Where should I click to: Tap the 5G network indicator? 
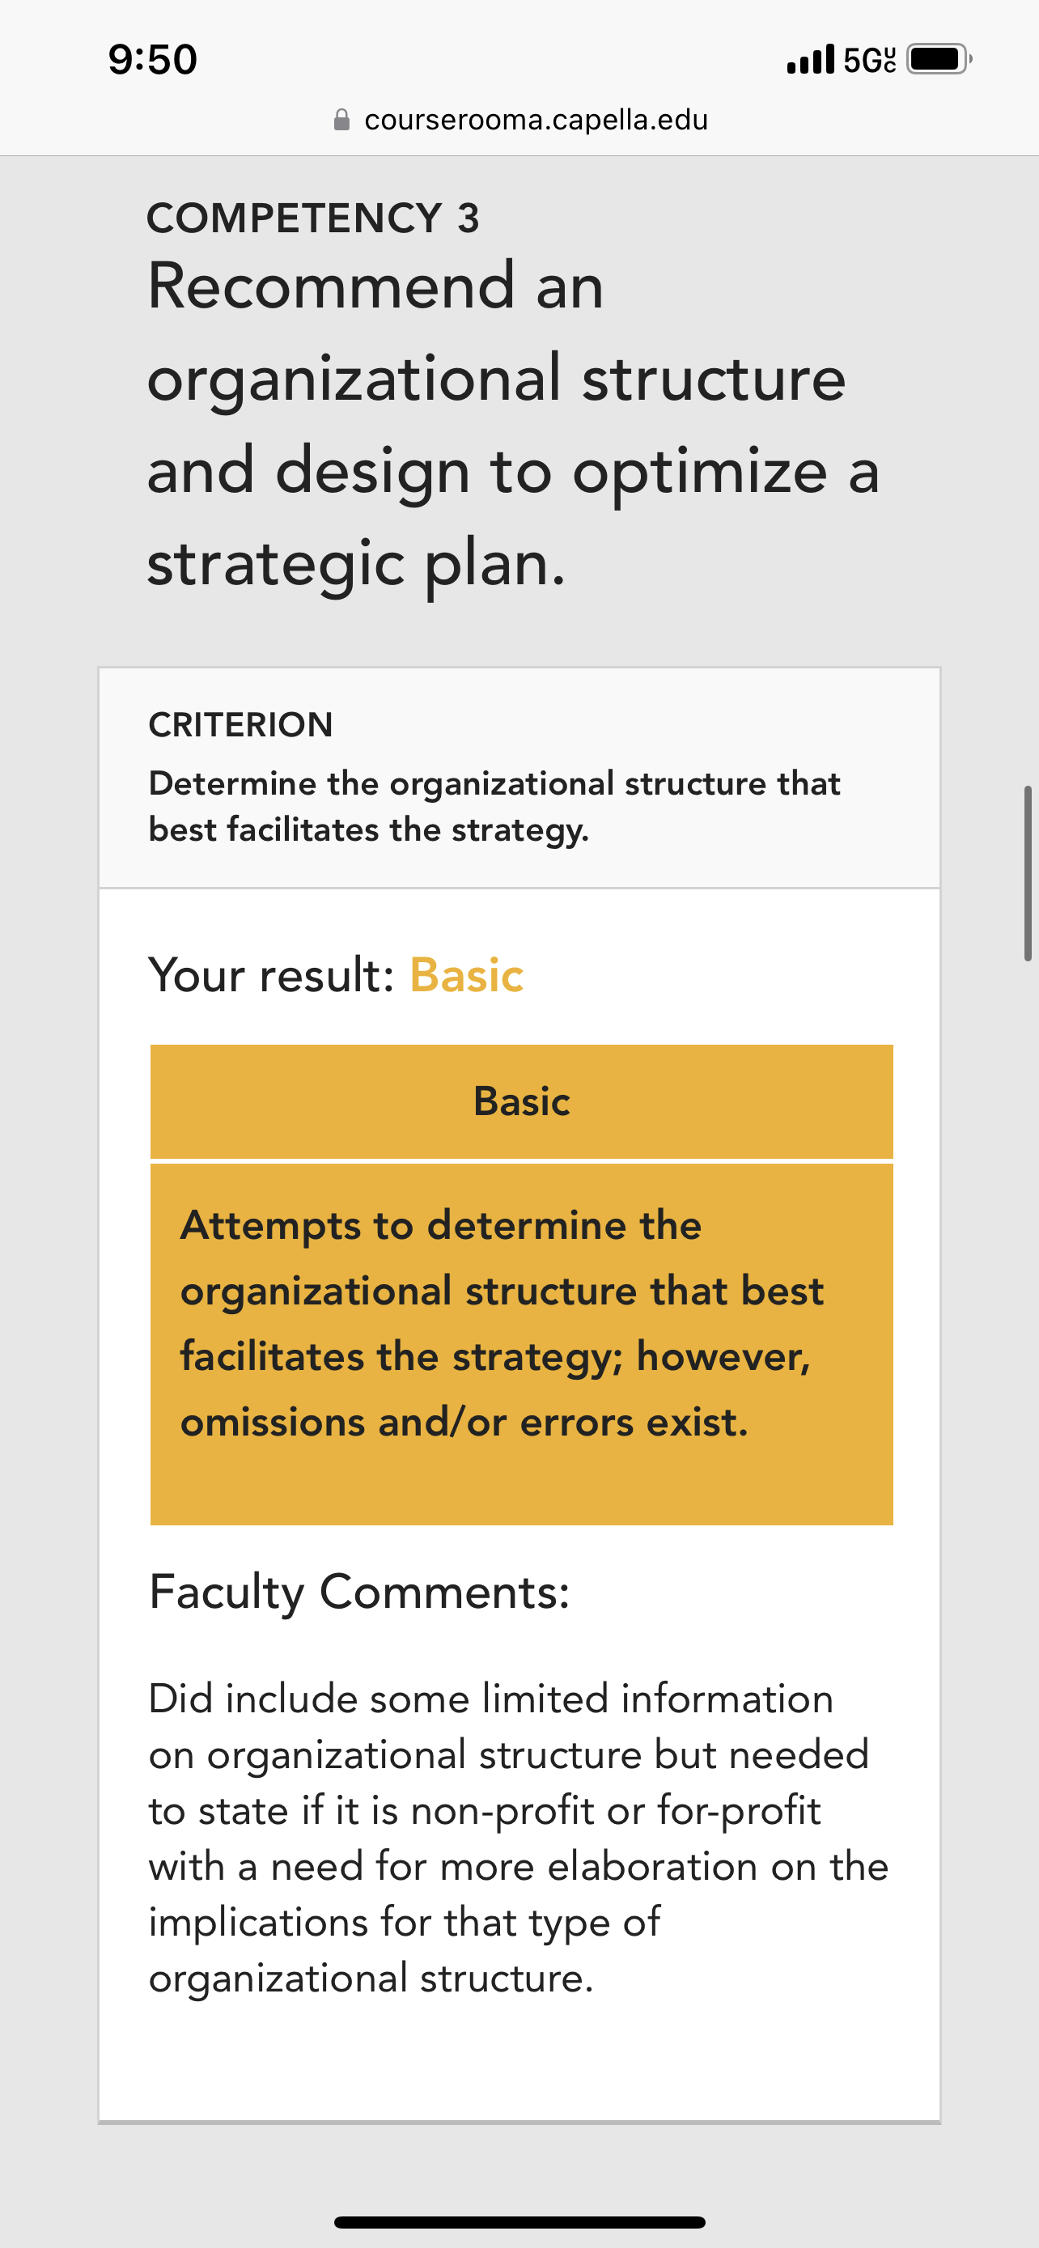[x=870, y=59]
